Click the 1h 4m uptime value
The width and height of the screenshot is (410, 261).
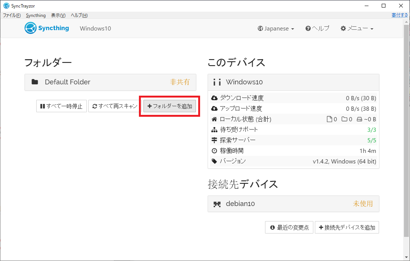click(368, 151)
